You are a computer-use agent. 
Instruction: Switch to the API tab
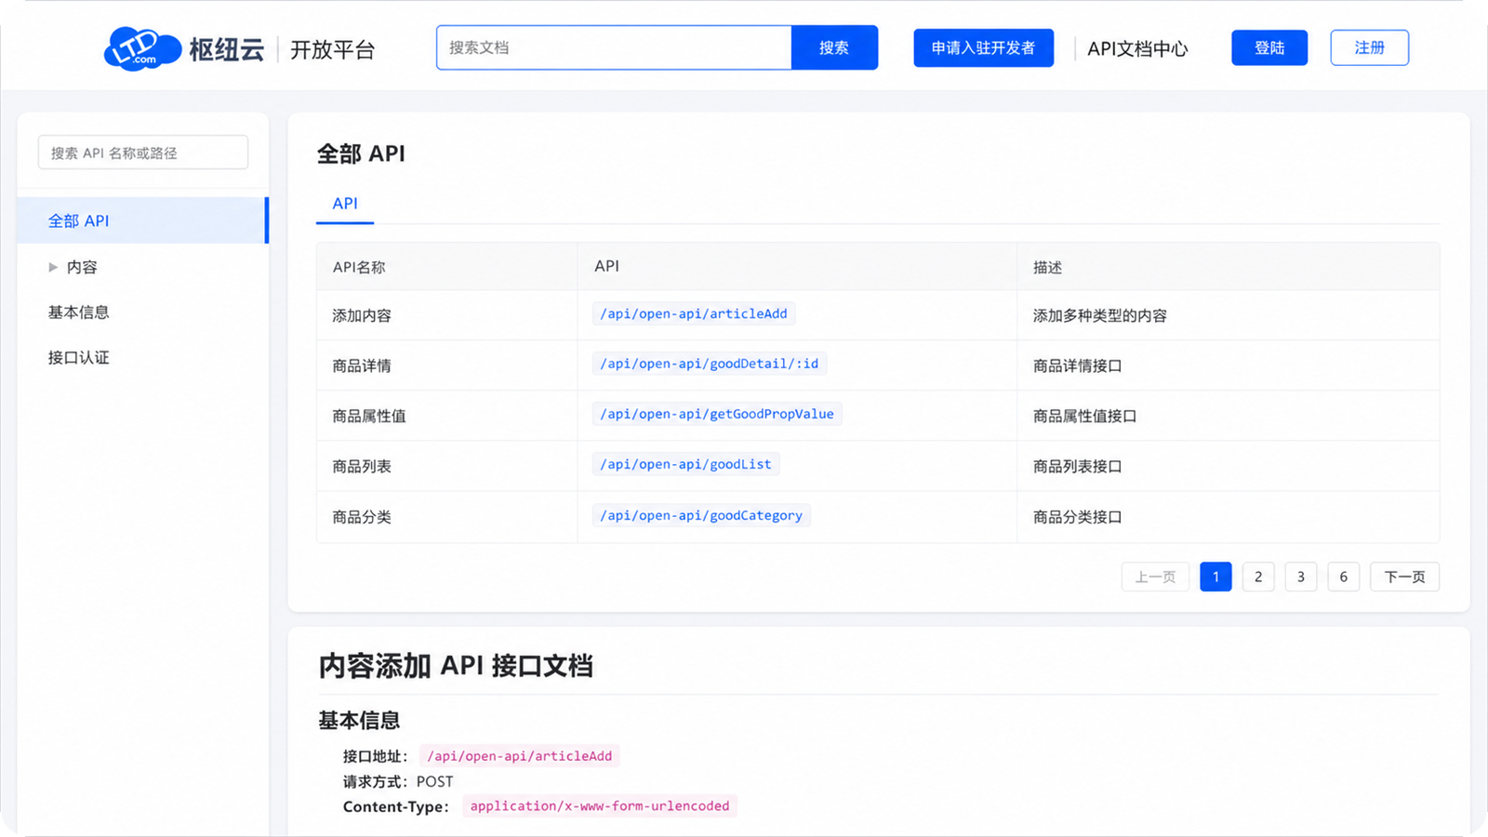(345, 204)
